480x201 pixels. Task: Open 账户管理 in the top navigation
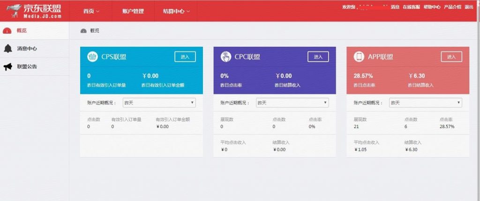coord(133,11)
